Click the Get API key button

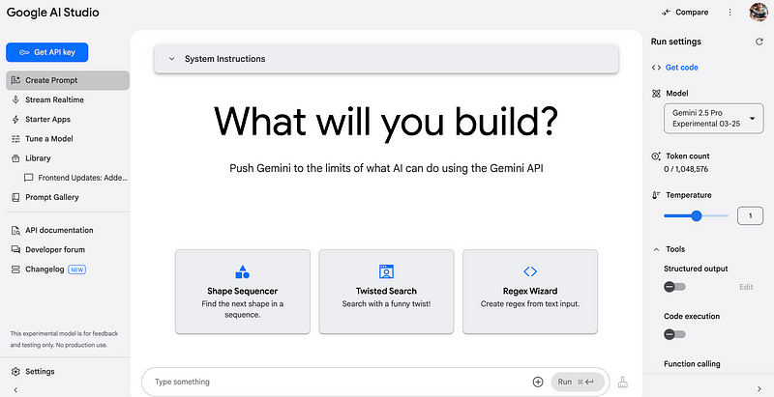click(46, 52)
